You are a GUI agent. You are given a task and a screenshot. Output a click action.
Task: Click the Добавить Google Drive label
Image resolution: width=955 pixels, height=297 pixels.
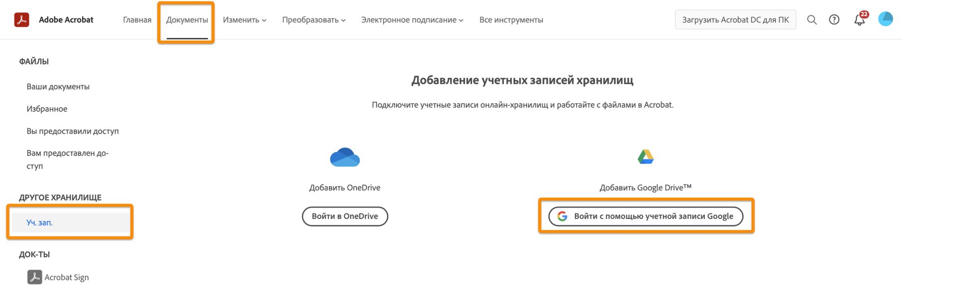[646, 188]
